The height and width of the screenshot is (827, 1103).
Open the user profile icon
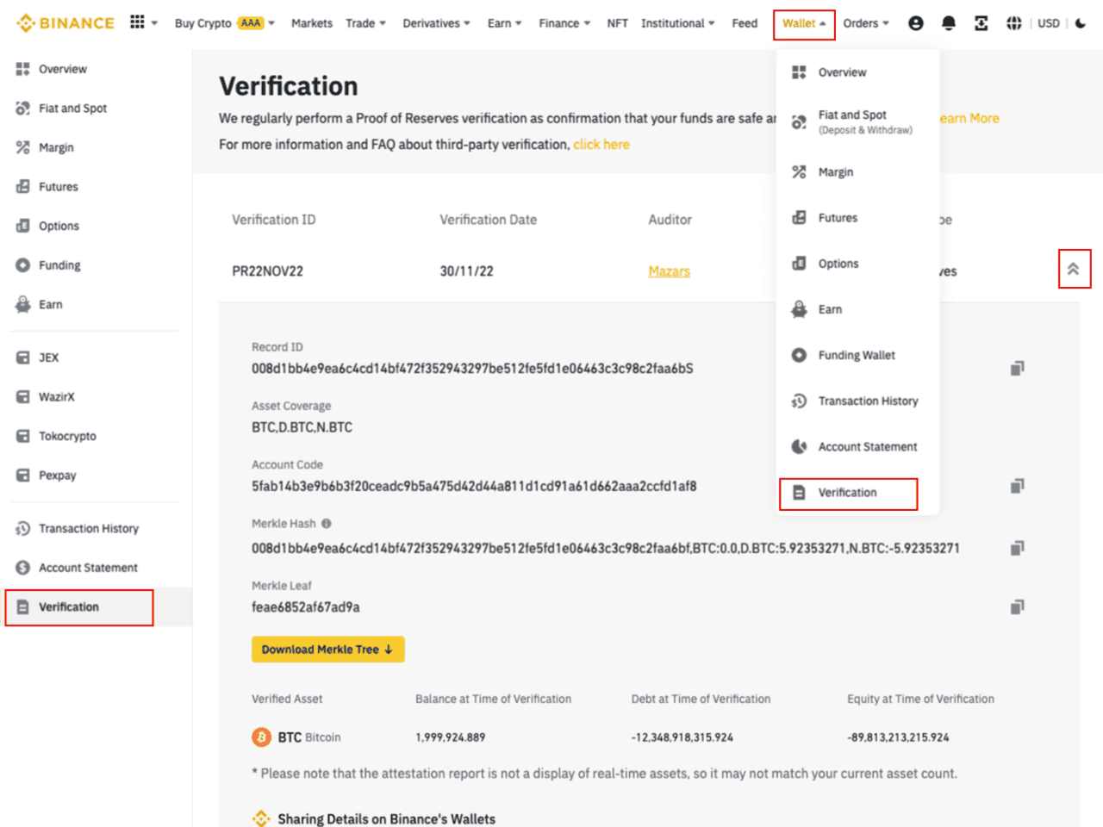[916, 23]
